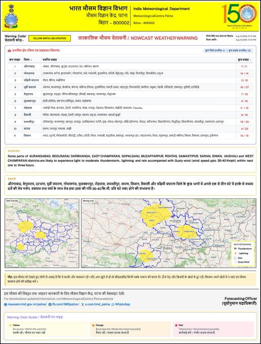Click the red dot in Red color guide

click(176, 325)
